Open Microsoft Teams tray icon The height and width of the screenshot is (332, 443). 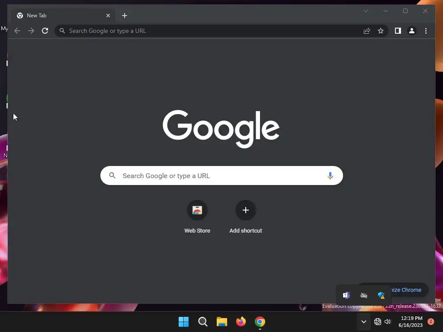pos(347,295)
